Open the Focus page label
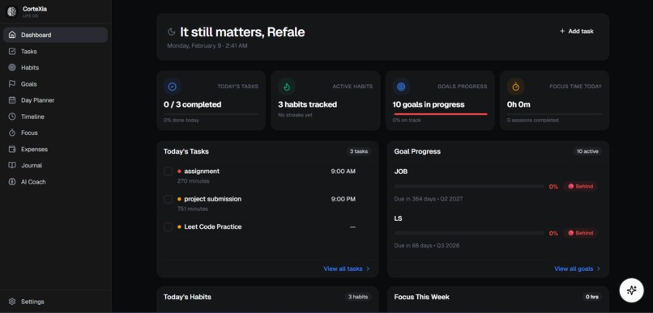 coord(29,133)
